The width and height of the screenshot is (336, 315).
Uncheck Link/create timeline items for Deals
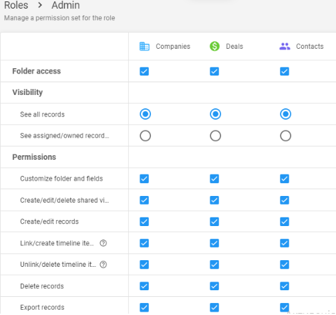click(x=214, y=243)
